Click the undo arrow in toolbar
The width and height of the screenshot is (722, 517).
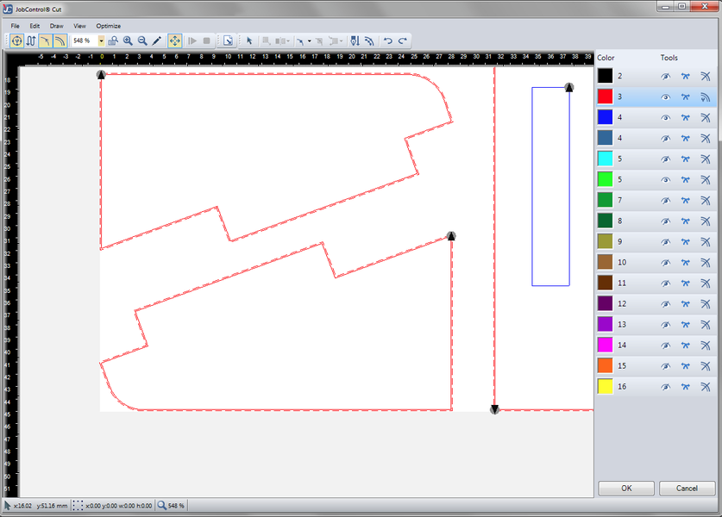click(387, 40)
